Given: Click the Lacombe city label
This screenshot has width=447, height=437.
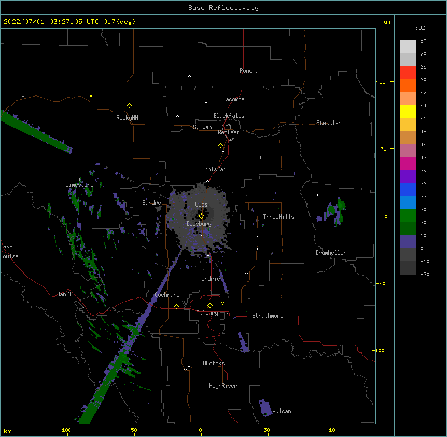Looking at the screenshot, I should [233, 99].
